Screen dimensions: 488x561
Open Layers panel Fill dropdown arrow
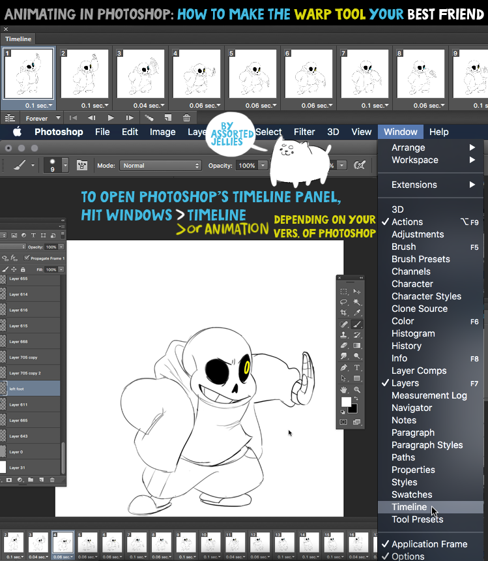click(61, 269)
